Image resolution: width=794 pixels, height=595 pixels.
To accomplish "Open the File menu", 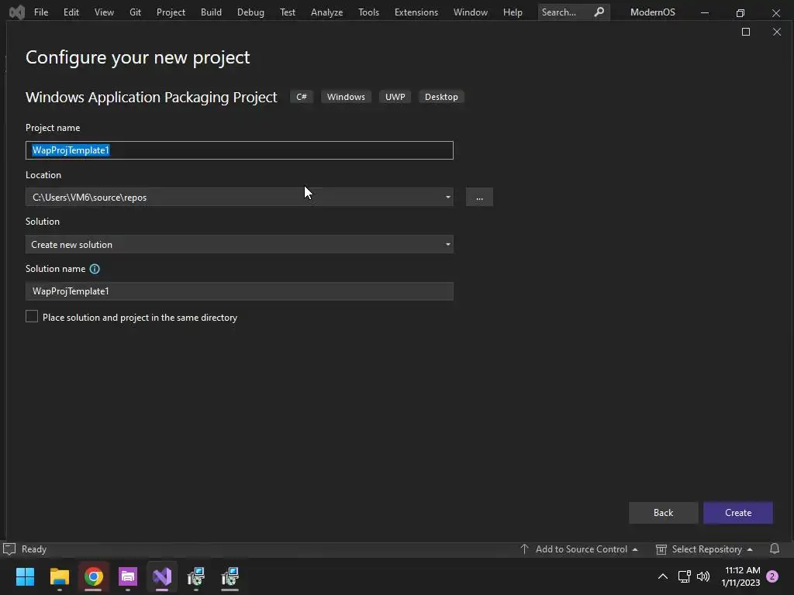I will point(41,12).
